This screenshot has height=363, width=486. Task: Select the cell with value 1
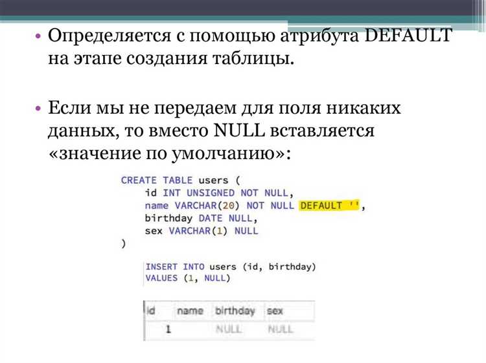point(167,329)
